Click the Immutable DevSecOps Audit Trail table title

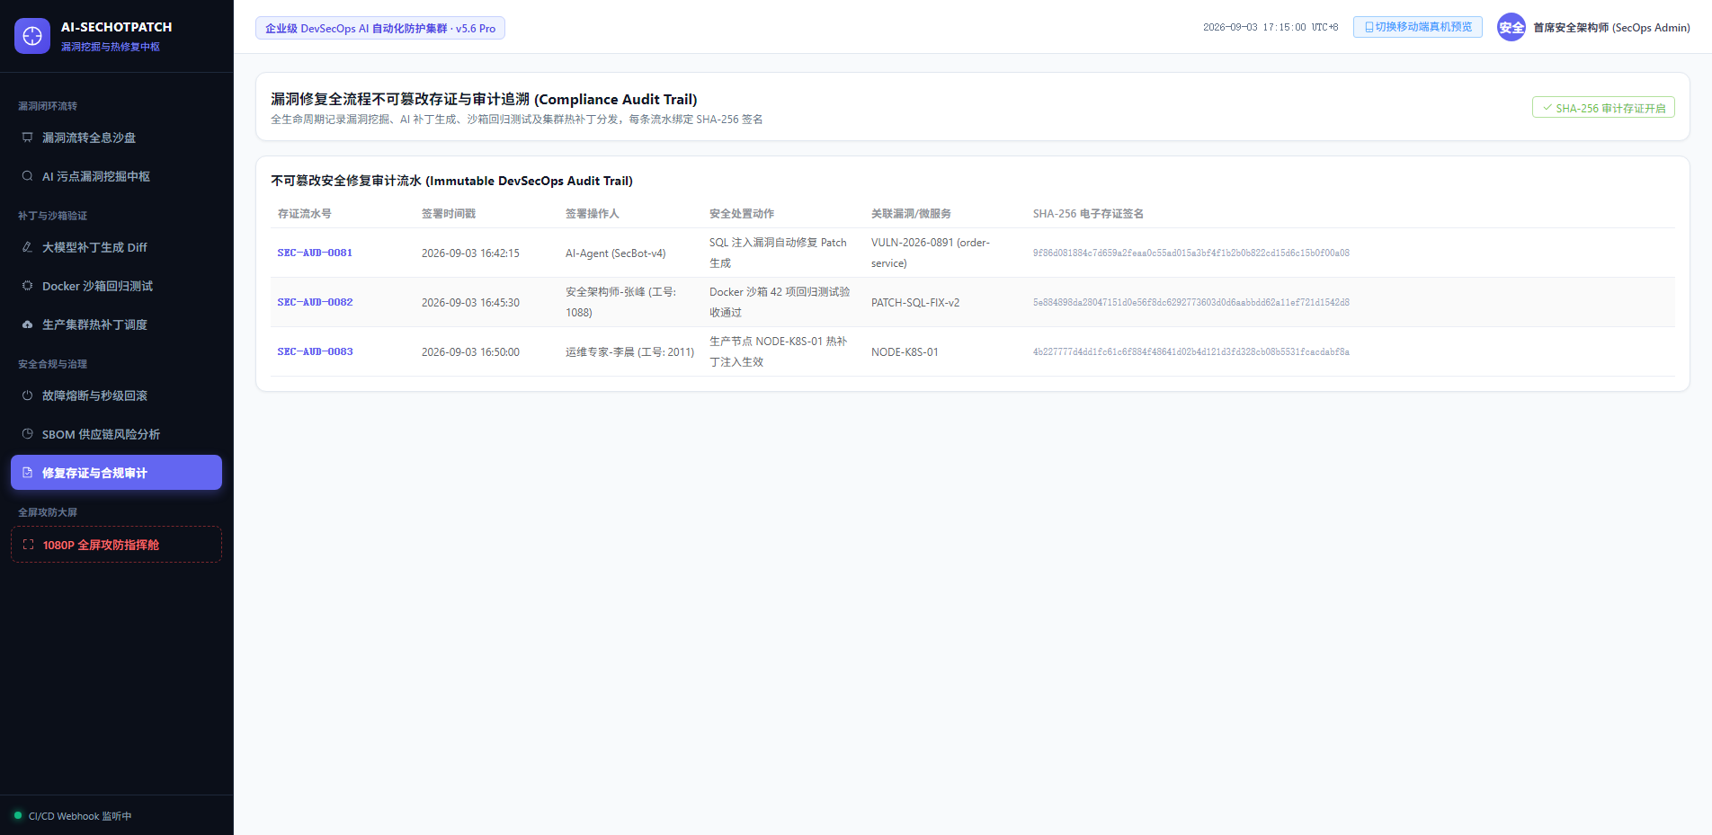(451, 181)
